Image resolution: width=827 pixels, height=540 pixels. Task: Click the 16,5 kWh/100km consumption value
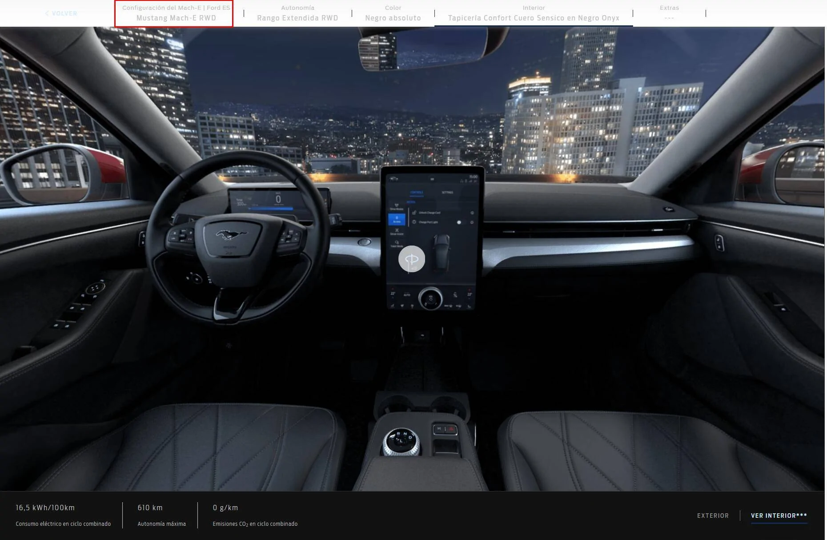click(45, 508)
